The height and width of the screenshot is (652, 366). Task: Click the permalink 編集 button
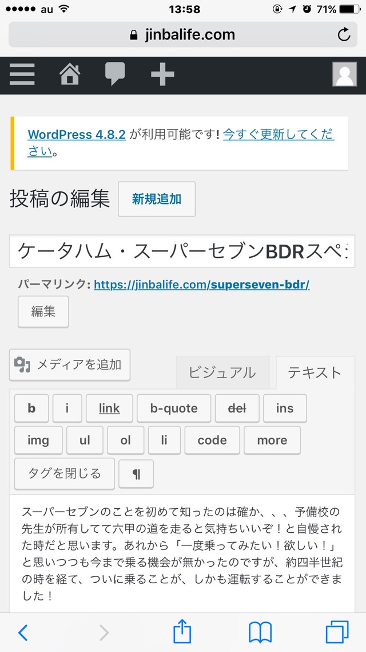[x=43, y=311]
